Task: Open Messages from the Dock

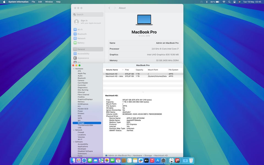Action: [x=90, y=160]
